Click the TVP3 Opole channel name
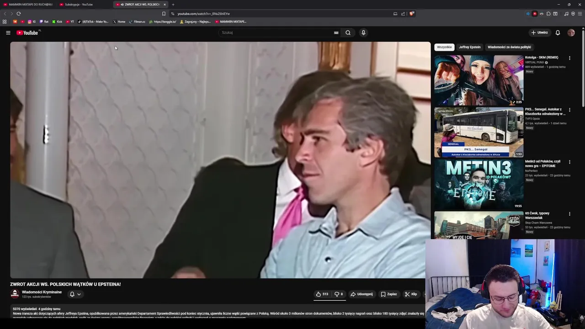 tap(532, 119)
